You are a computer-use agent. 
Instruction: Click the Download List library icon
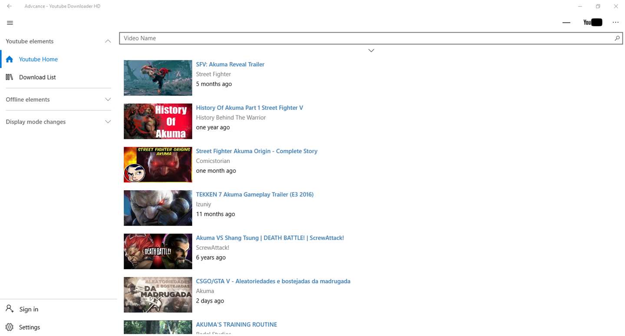click(10, 77)
